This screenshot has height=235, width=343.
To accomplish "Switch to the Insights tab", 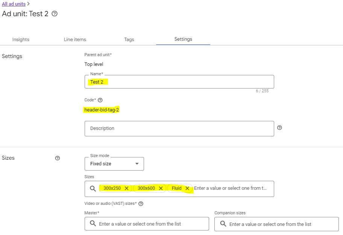I will [21, 40].
